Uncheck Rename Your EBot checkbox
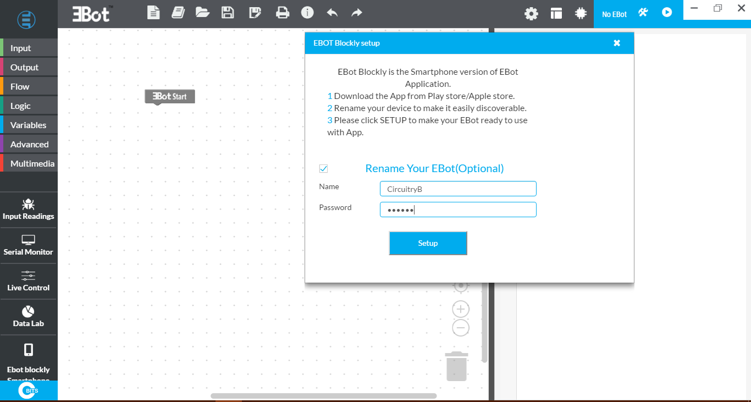751x402 pixels. pyautogui.click(x=323, y=168)
